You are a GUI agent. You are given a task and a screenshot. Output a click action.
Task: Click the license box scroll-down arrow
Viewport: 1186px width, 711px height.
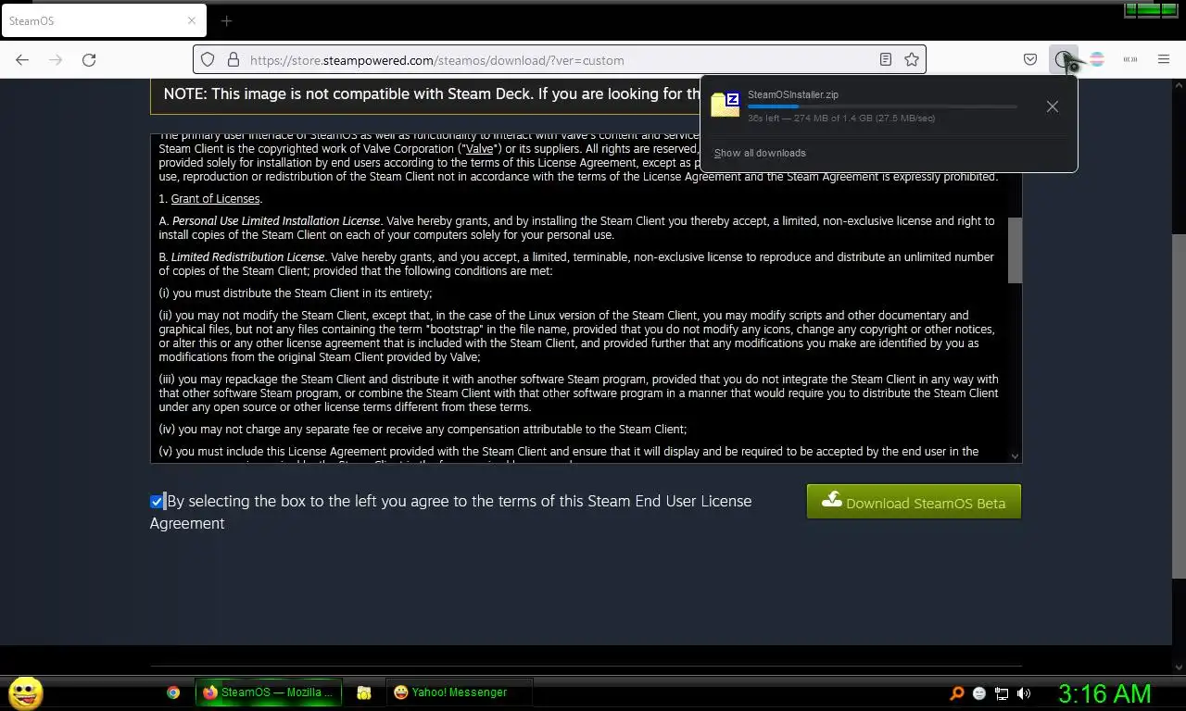[x=1015, y=455]
